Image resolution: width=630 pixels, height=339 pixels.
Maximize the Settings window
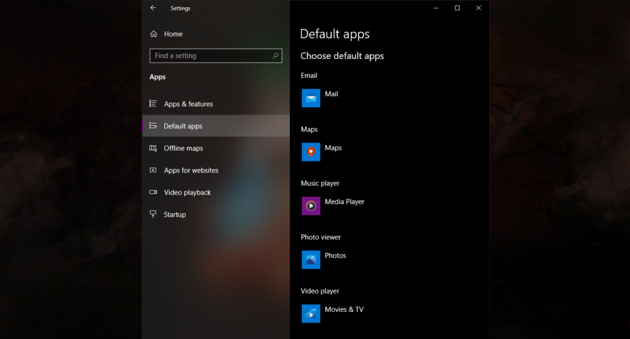(457, 8)
